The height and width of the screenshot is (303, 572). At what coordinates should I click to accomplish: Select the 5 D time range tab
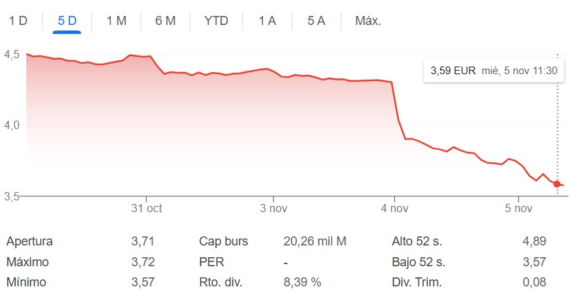point(67,21)
